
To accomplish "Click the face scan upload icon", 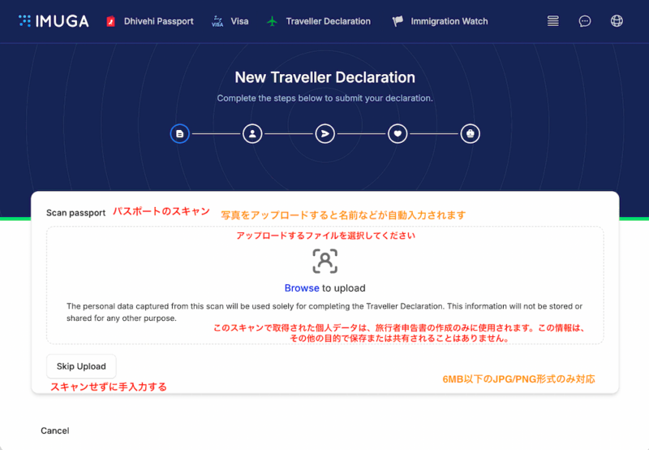I will [325, 261].
